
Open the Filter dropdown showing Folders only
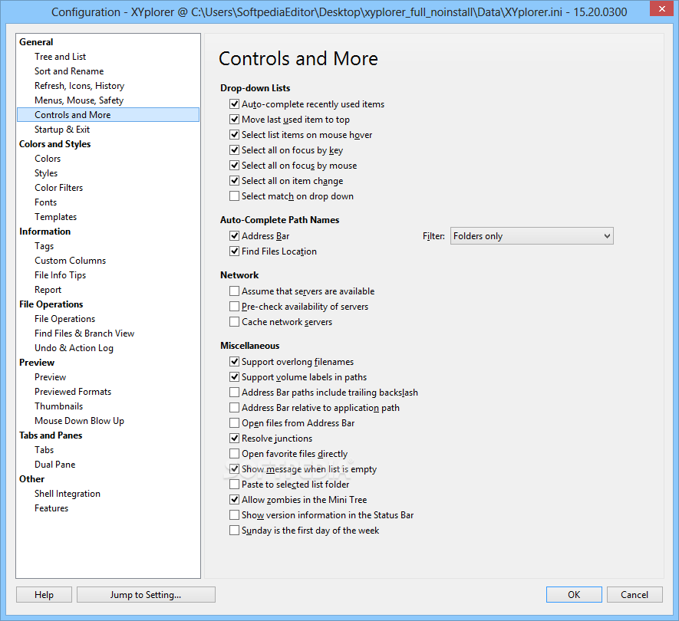pos(532,236)
